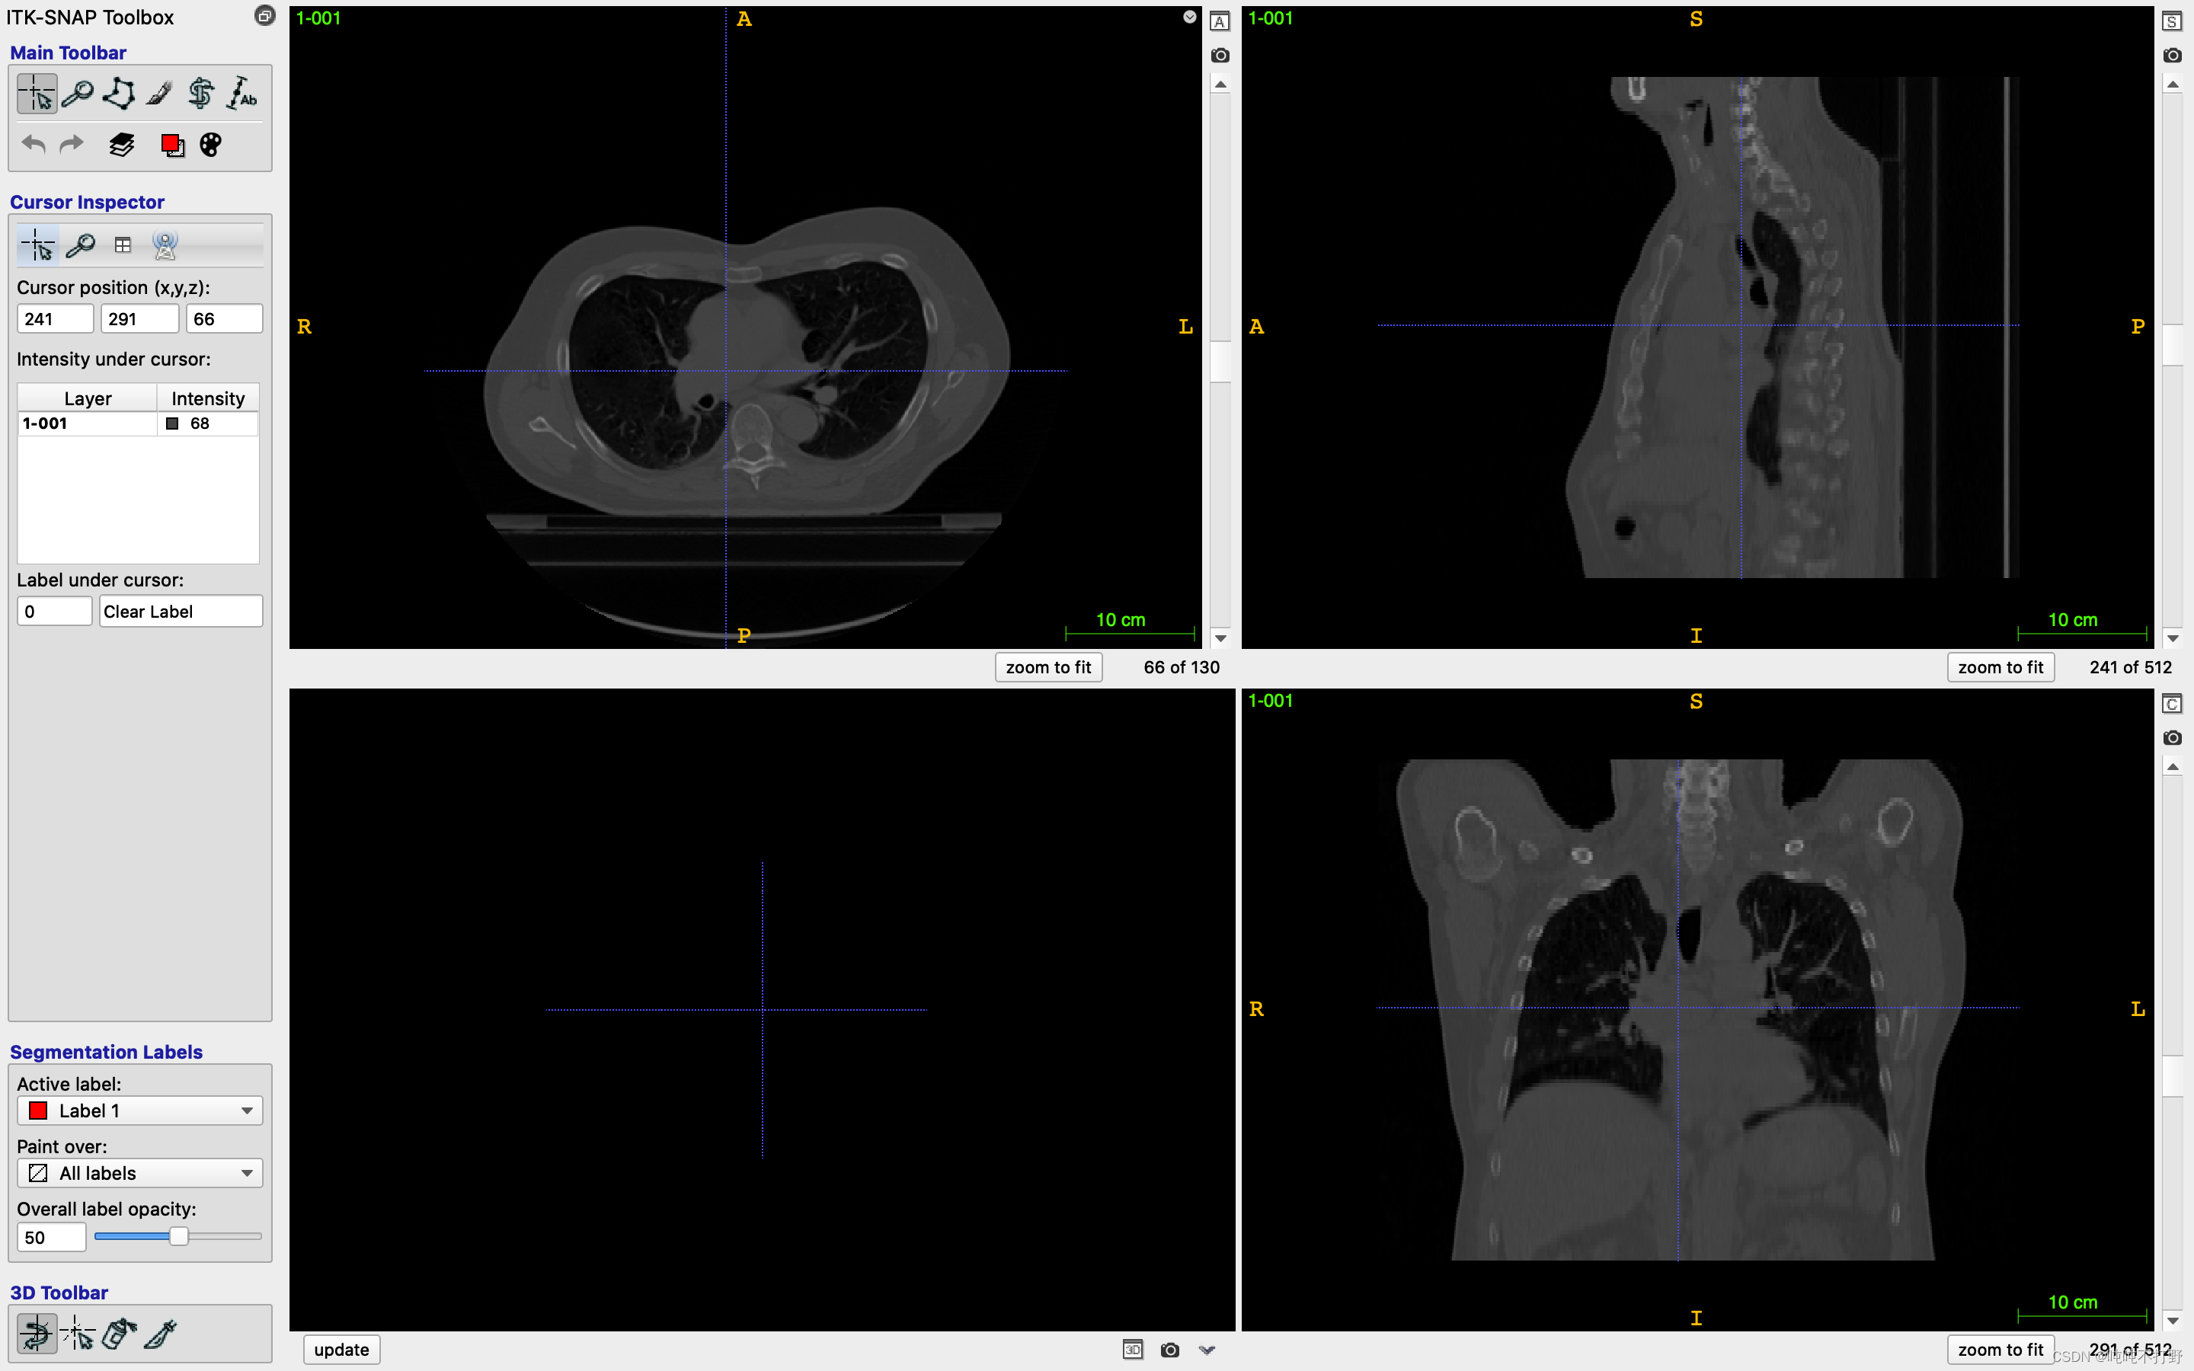Click the cursor position x field
This screenshot has height=1371, width=2194.
click(x=54, y=319)
